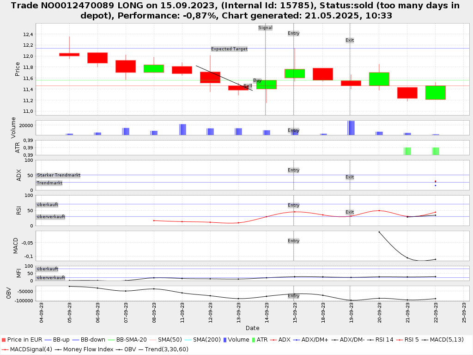Click the Signal marker label in price chart
This screenshot has height=355, width=473.
click(265, 28)
